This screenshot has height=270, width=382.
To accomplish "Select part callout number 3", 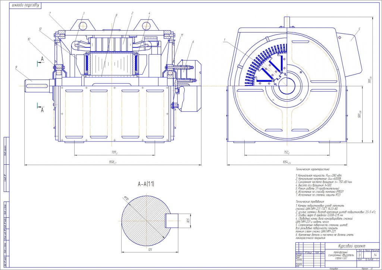I will coord(83,13).
